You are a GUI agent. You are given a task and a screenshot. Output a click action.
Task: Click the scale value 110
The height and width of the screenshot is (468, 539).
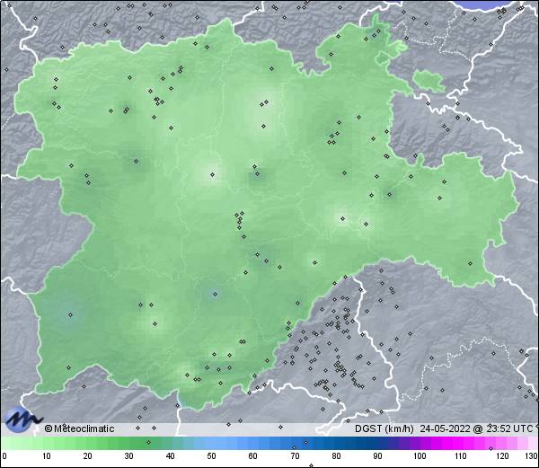(x=461, y=456)
